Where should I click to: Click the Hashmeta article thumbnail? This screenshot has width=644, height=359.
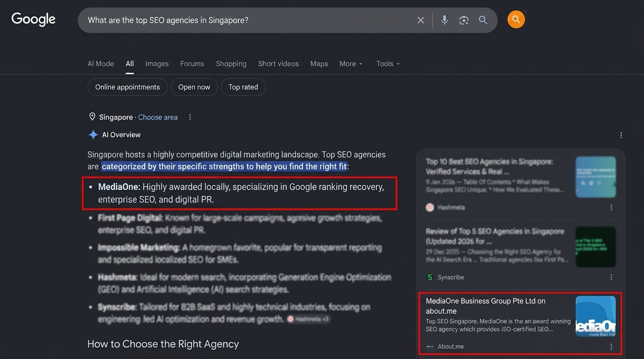595,177
